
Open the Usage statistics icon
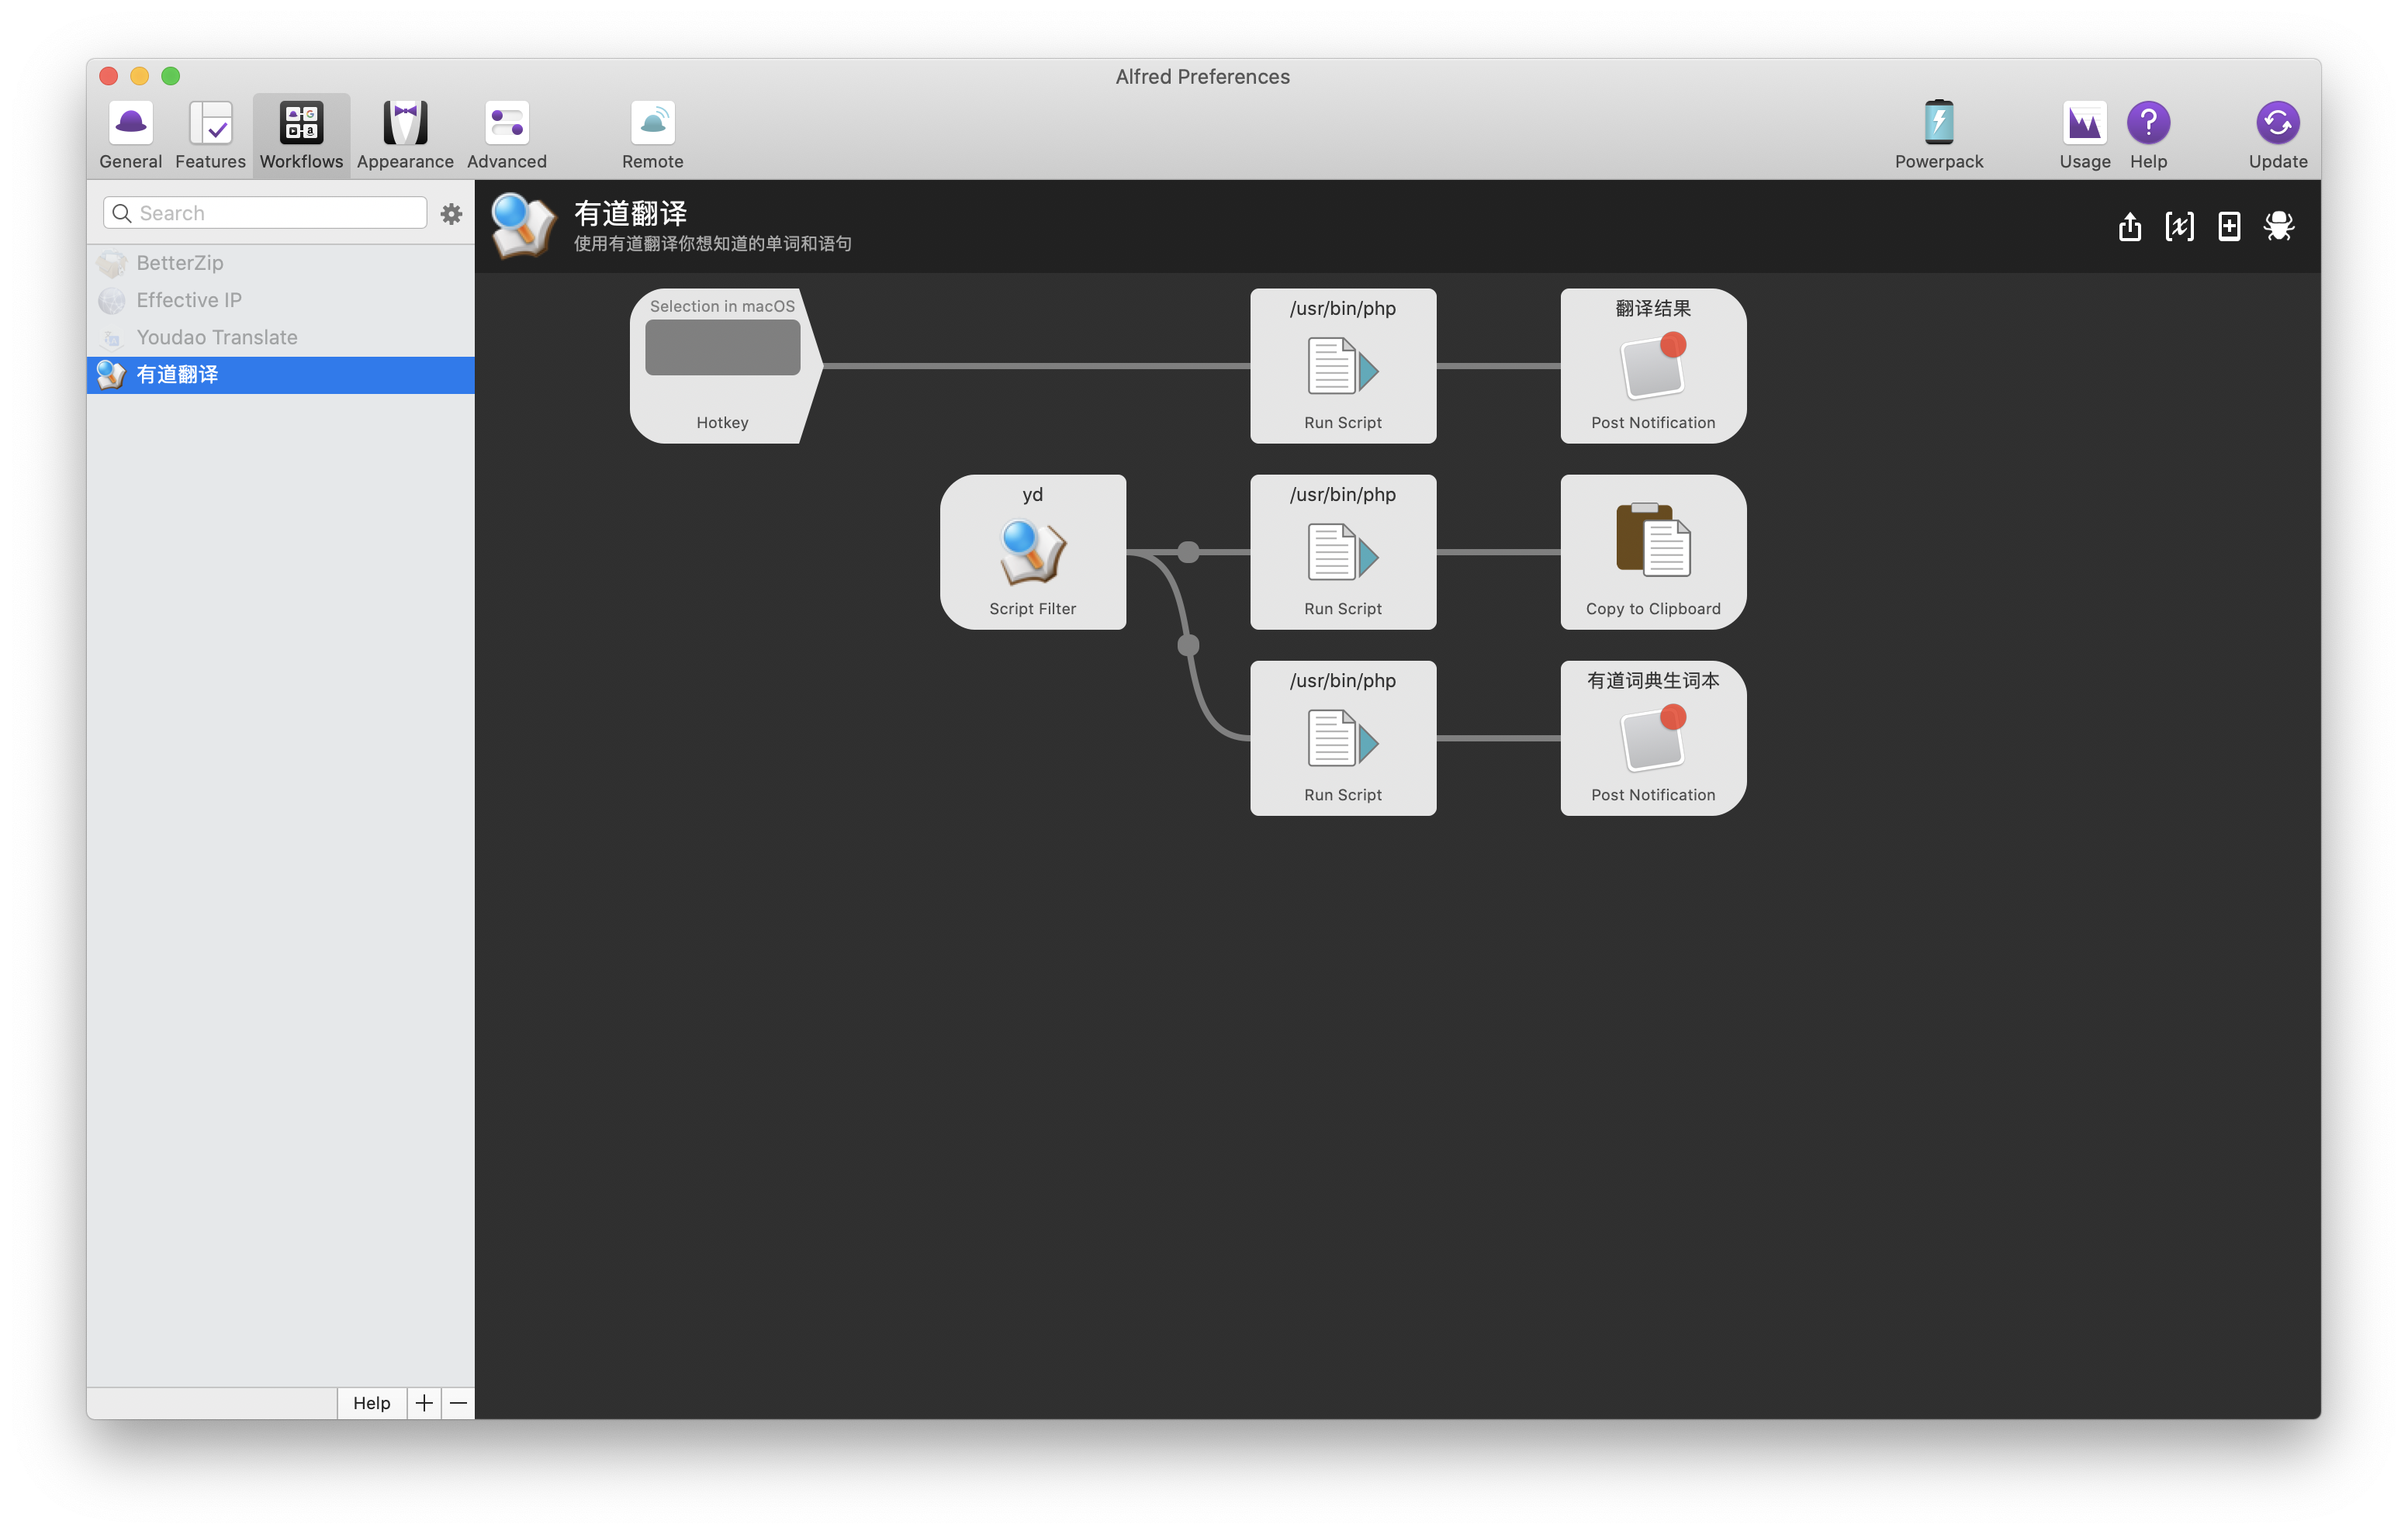pyautogui.click(x=2084, y=123)
